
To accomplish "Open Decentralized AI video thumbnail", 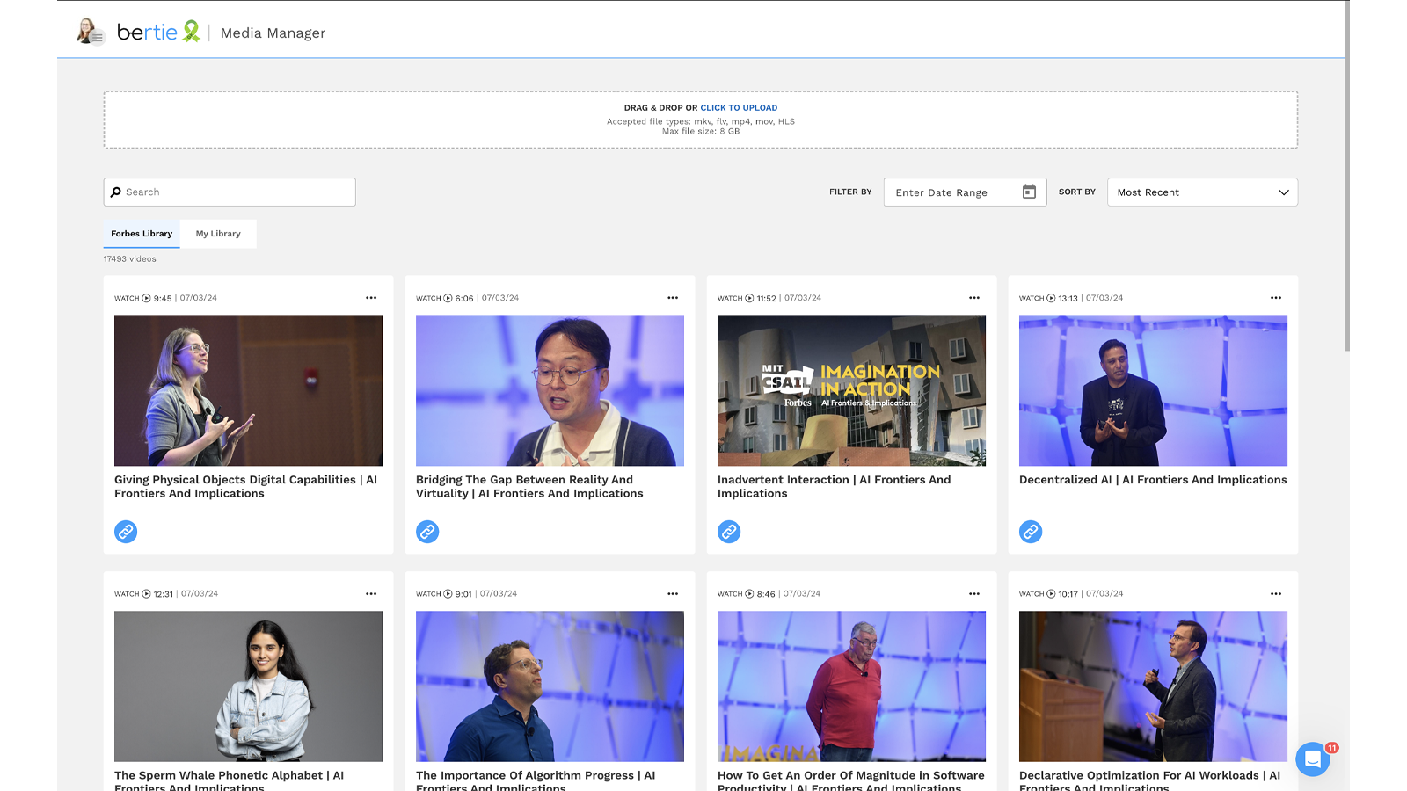I will pos(1153,390).
